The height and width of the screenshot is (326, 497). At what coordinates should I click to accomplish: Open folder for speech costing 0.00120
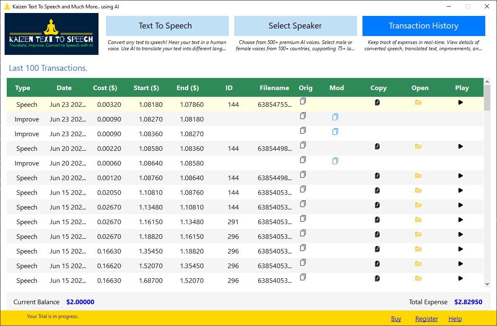coord(418,176)
